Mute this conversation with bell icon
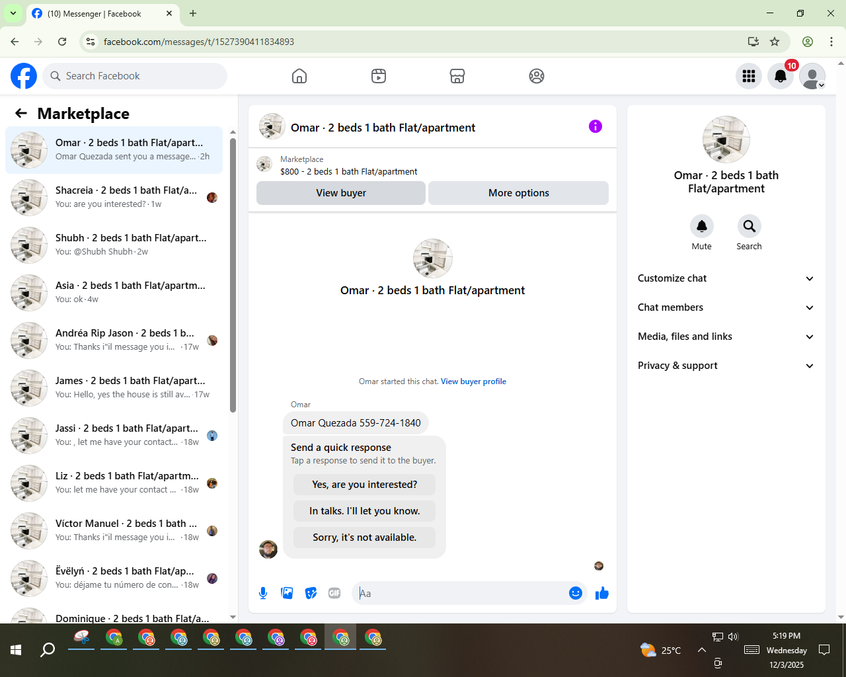This screenshot has height=677, width=846. pos(702,226)
